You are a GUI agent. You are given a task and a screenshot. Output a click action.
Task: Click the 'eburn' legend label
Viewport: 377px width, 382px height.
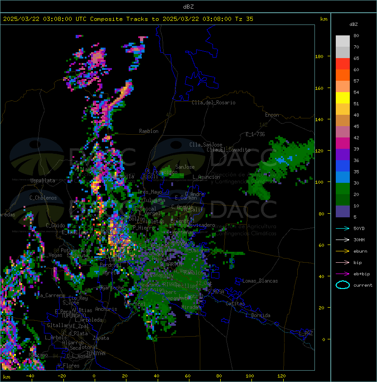coord(360,251)
